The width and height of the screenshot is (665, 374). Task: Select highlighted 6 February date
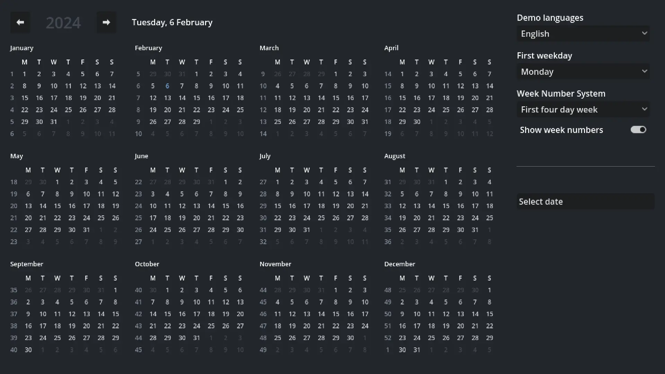click(167, 86)
